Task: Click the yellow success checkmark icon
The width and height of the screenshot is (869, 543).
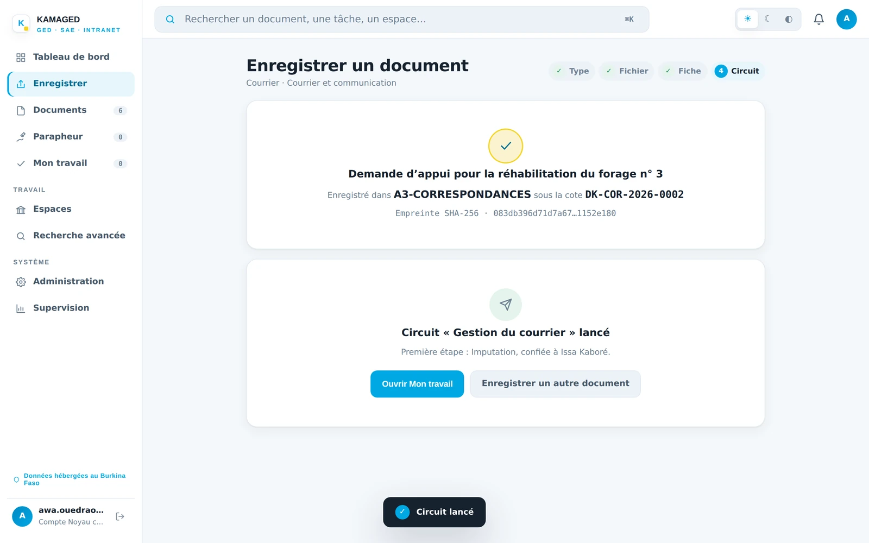Action: coord(506,146)
